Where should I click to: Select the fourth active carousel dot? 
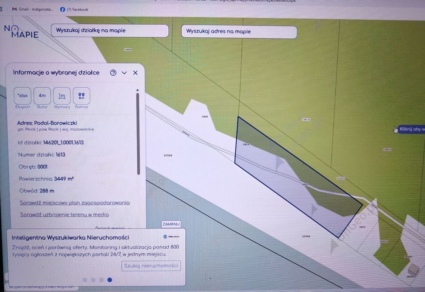point(110,280)
